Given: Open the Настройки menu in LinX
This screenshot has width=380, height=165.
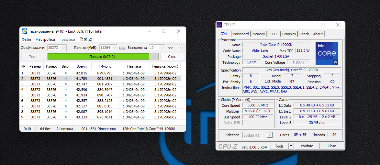Looking at the screenshot, I should tap(45, 39).
